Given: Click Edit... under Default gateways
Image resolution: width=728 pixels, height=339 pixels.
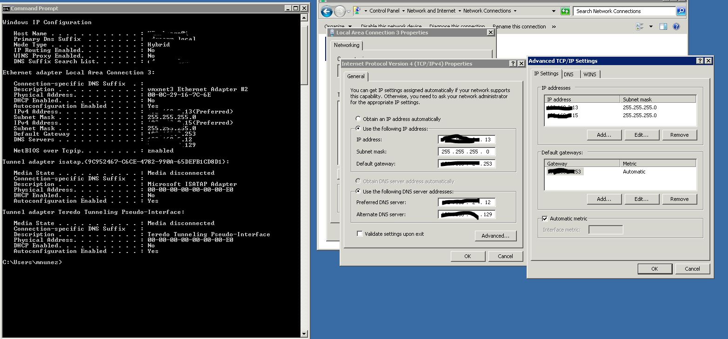Looking at the screenshot, I should click(x=641, y=199).
